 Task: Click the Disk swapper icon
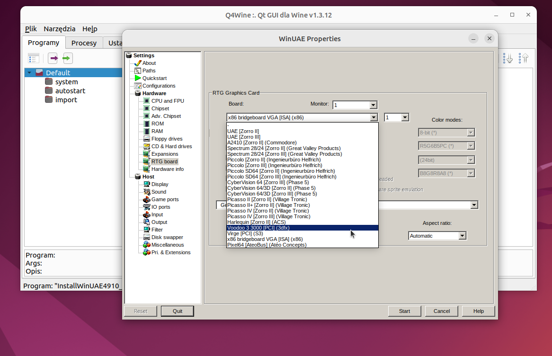pos(147,237)
